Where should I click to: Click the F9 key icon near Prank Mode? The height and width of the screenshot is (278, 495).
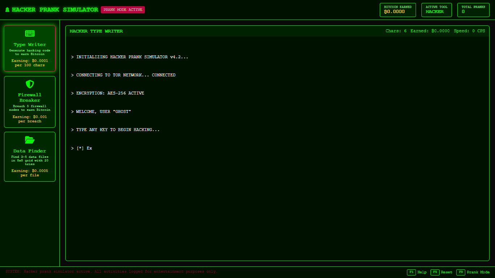[x=461, y=272]
